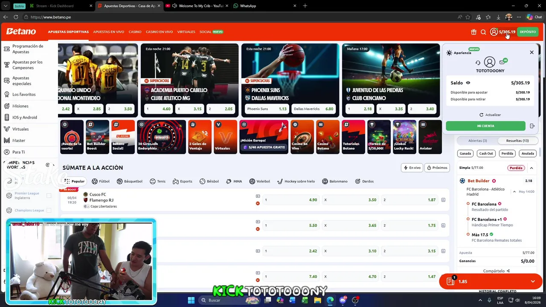Image resolution: width=546 pixels, height=307 pixels.
Task: Refresh balance with Actualizar
Action: point(490,115)
